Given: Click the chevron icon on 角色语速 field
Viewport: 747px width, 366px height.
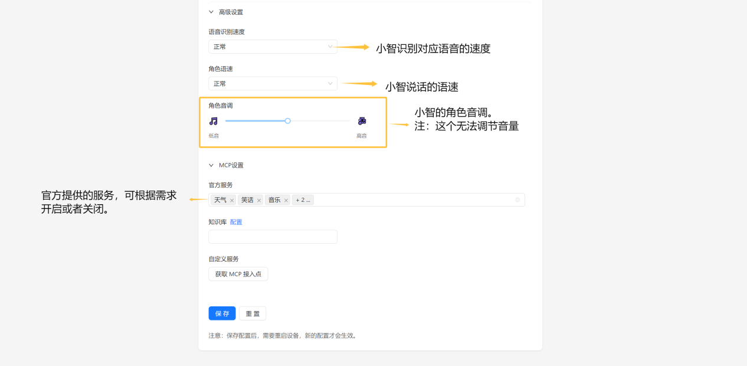Looking at the screenshot, I should pyautogui.click(x=330, y=83).
